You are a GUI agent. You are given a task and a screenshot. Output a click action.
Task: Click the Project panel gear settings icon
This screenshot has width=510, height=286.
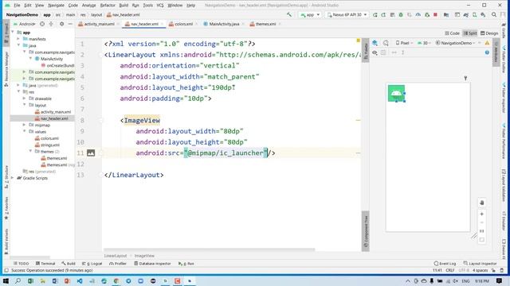tap(61, 24)
